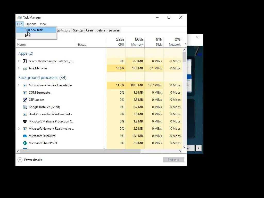This screenshot has height=198, width=264.
Task: Switch to the Startup tab
Action: (x=78, y=30)
